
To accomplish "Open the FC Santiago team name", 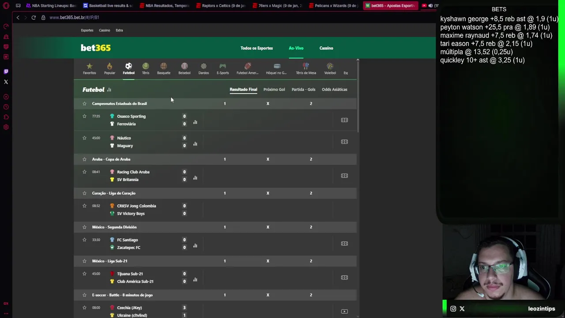I will pos(128,240).
